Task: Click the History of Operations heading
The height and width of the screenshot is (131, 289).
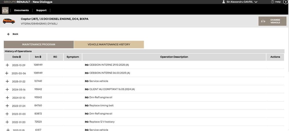Action: [18, 51]
